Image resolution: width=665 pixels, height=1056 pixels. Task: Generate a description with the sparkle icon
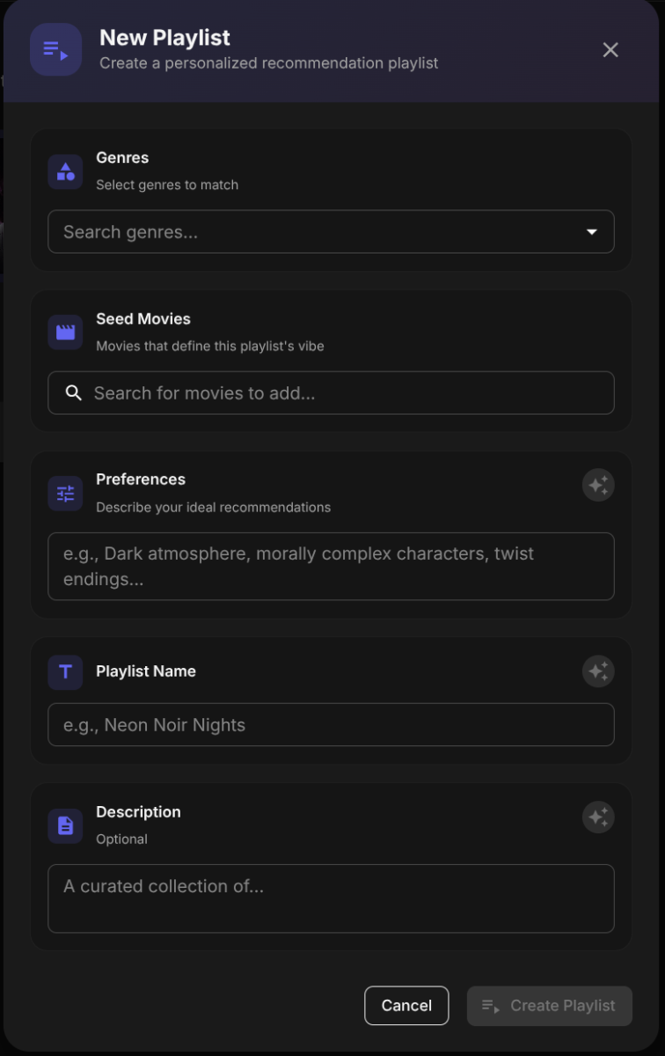598,818
